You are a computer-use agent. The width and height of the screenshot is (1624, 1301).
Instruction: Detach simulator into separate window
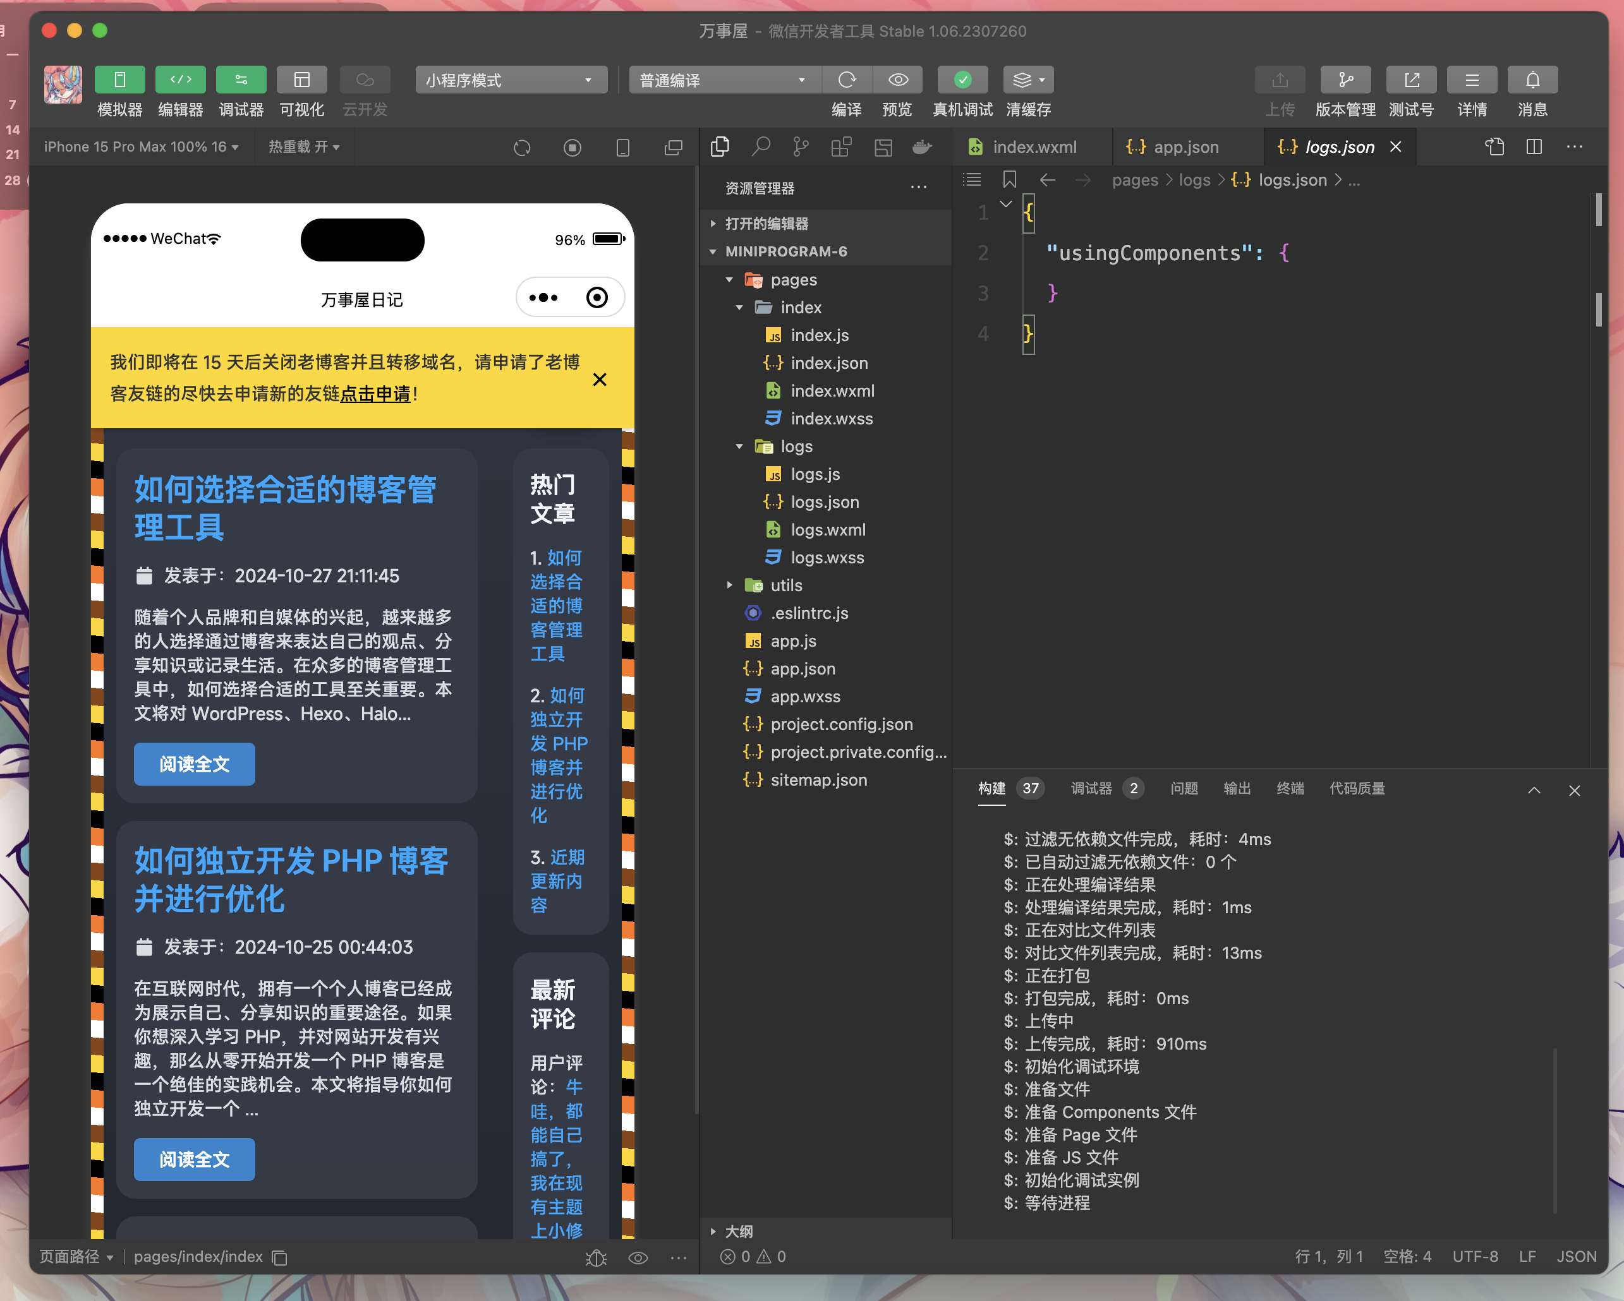point(674,148)
